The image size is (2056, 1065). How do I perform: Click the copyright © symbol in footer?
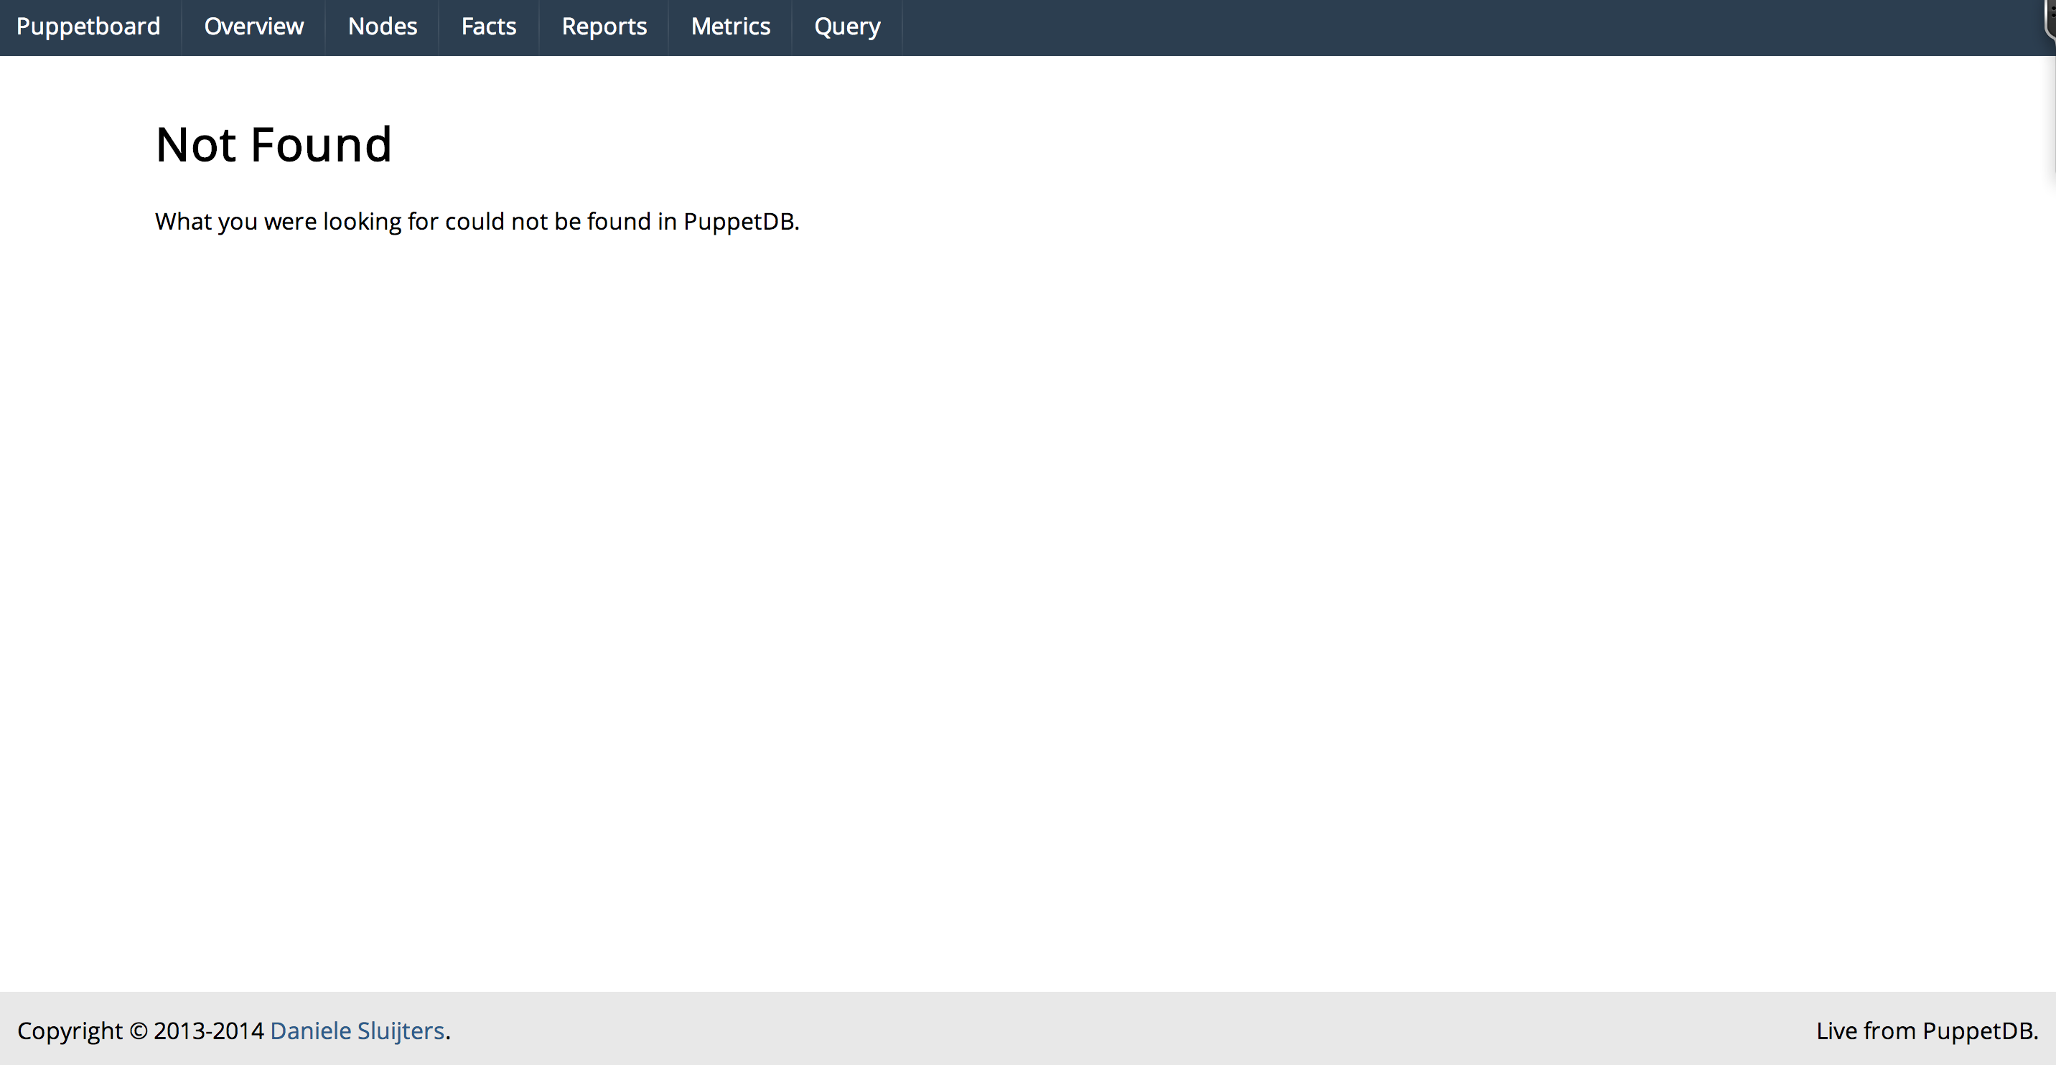tap(138, 1031)
